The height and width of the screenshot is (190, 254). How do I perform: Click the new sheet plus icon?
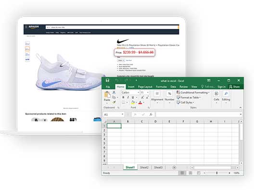click(174, 167)
